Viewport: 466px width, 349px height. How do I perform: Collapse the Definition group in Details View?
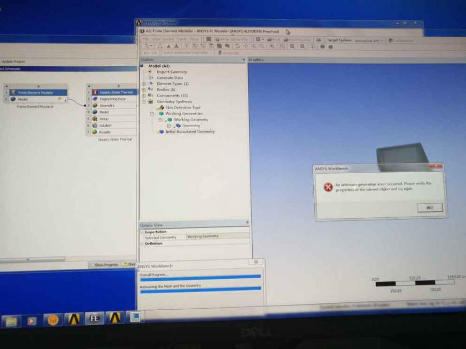click(x=142, y=244)
